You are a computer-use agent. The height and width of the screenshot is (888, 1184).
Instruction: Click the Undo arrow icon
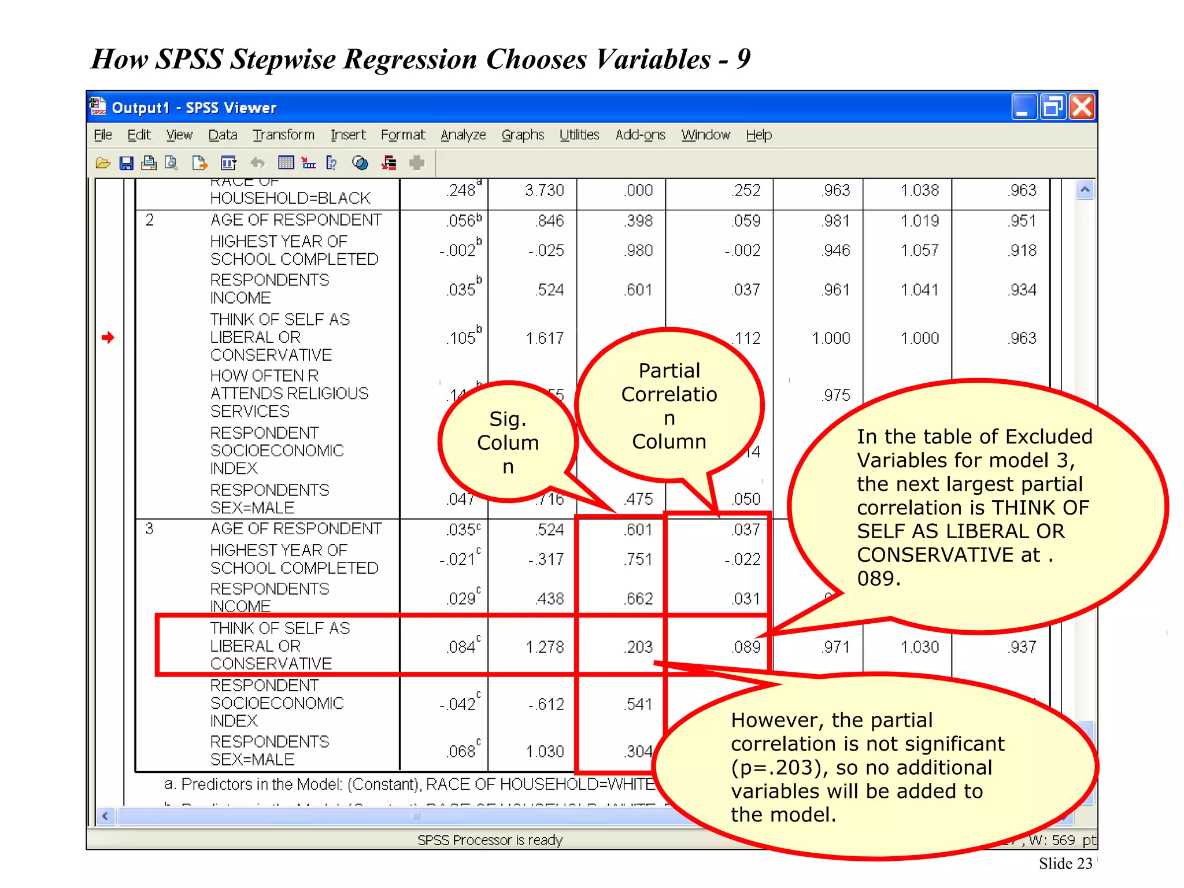point(257,164)
